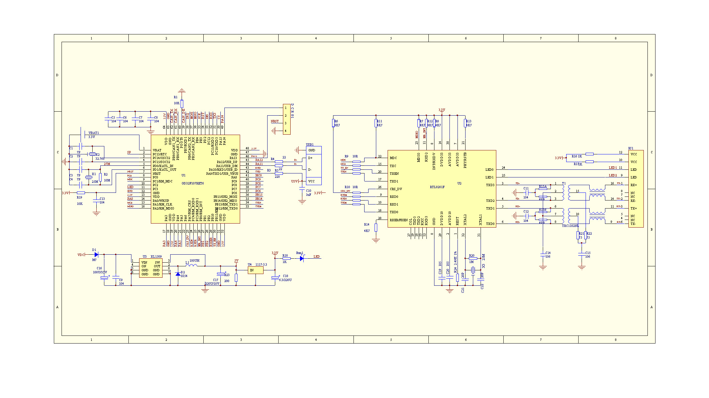Select capacitor C13 symbol
This screenshot has height=398, width=709.
coord(96,200)
